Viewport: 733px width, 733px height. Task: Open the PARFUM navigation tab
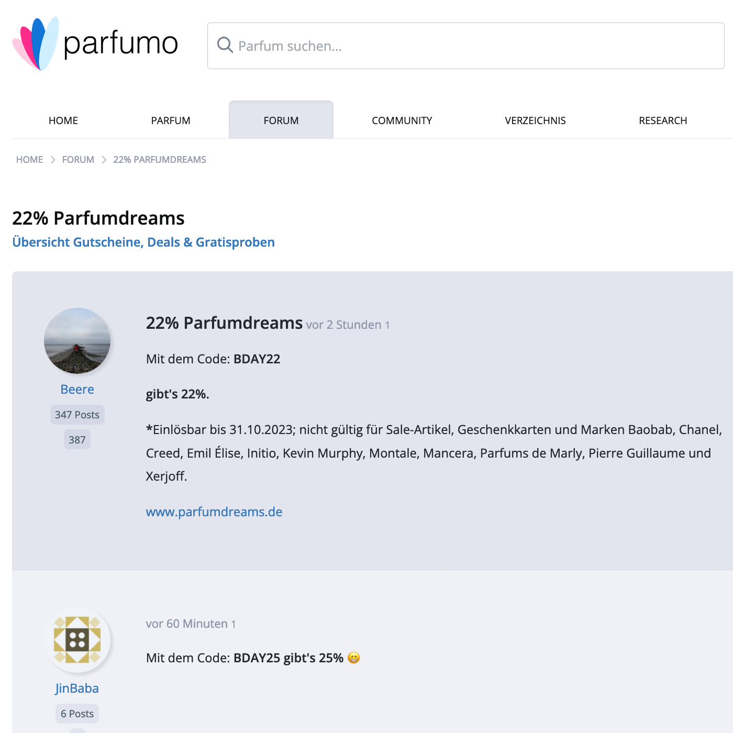coord(171,120)
